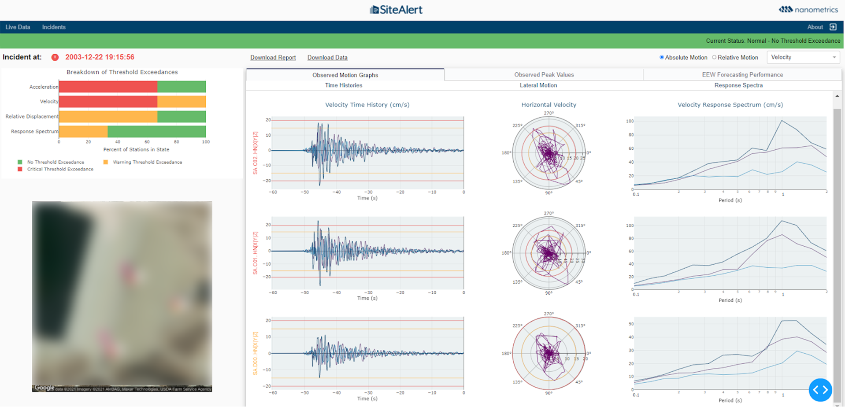Click the vertical scrollbar on the right edge
Image resolution: width=845 pixels, height=407 pixels.
tap(838, 220)
